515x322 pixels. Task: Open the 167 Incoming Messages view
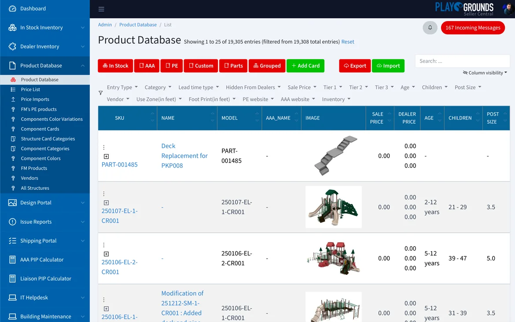(473, 27)
